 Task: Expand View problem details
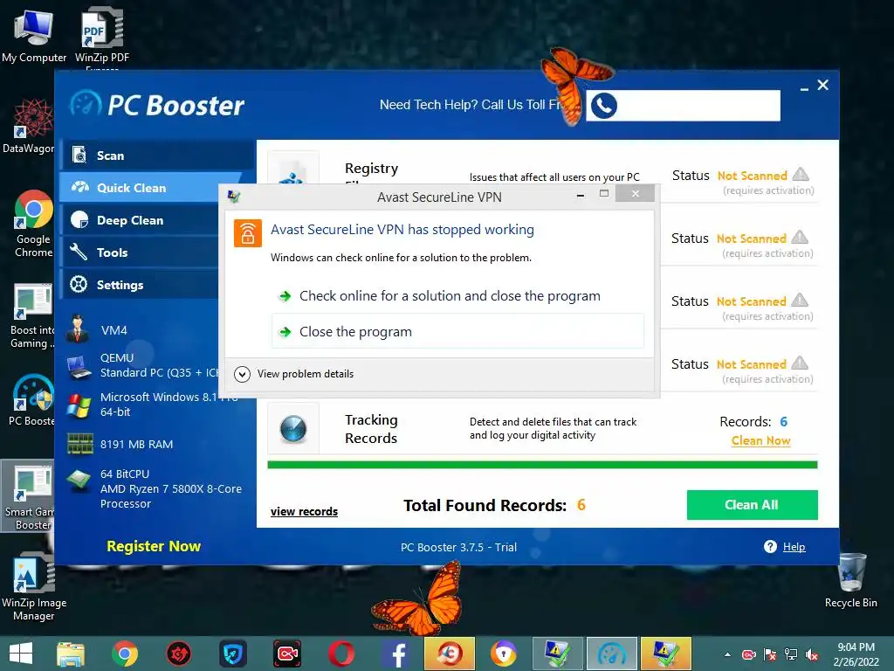pos(294,374)
